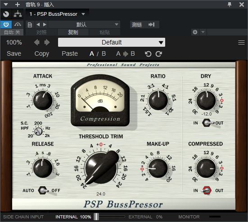Click the plus icon to add insert
248x222 pixels.
pyautogui.click(x=18, y=4)
